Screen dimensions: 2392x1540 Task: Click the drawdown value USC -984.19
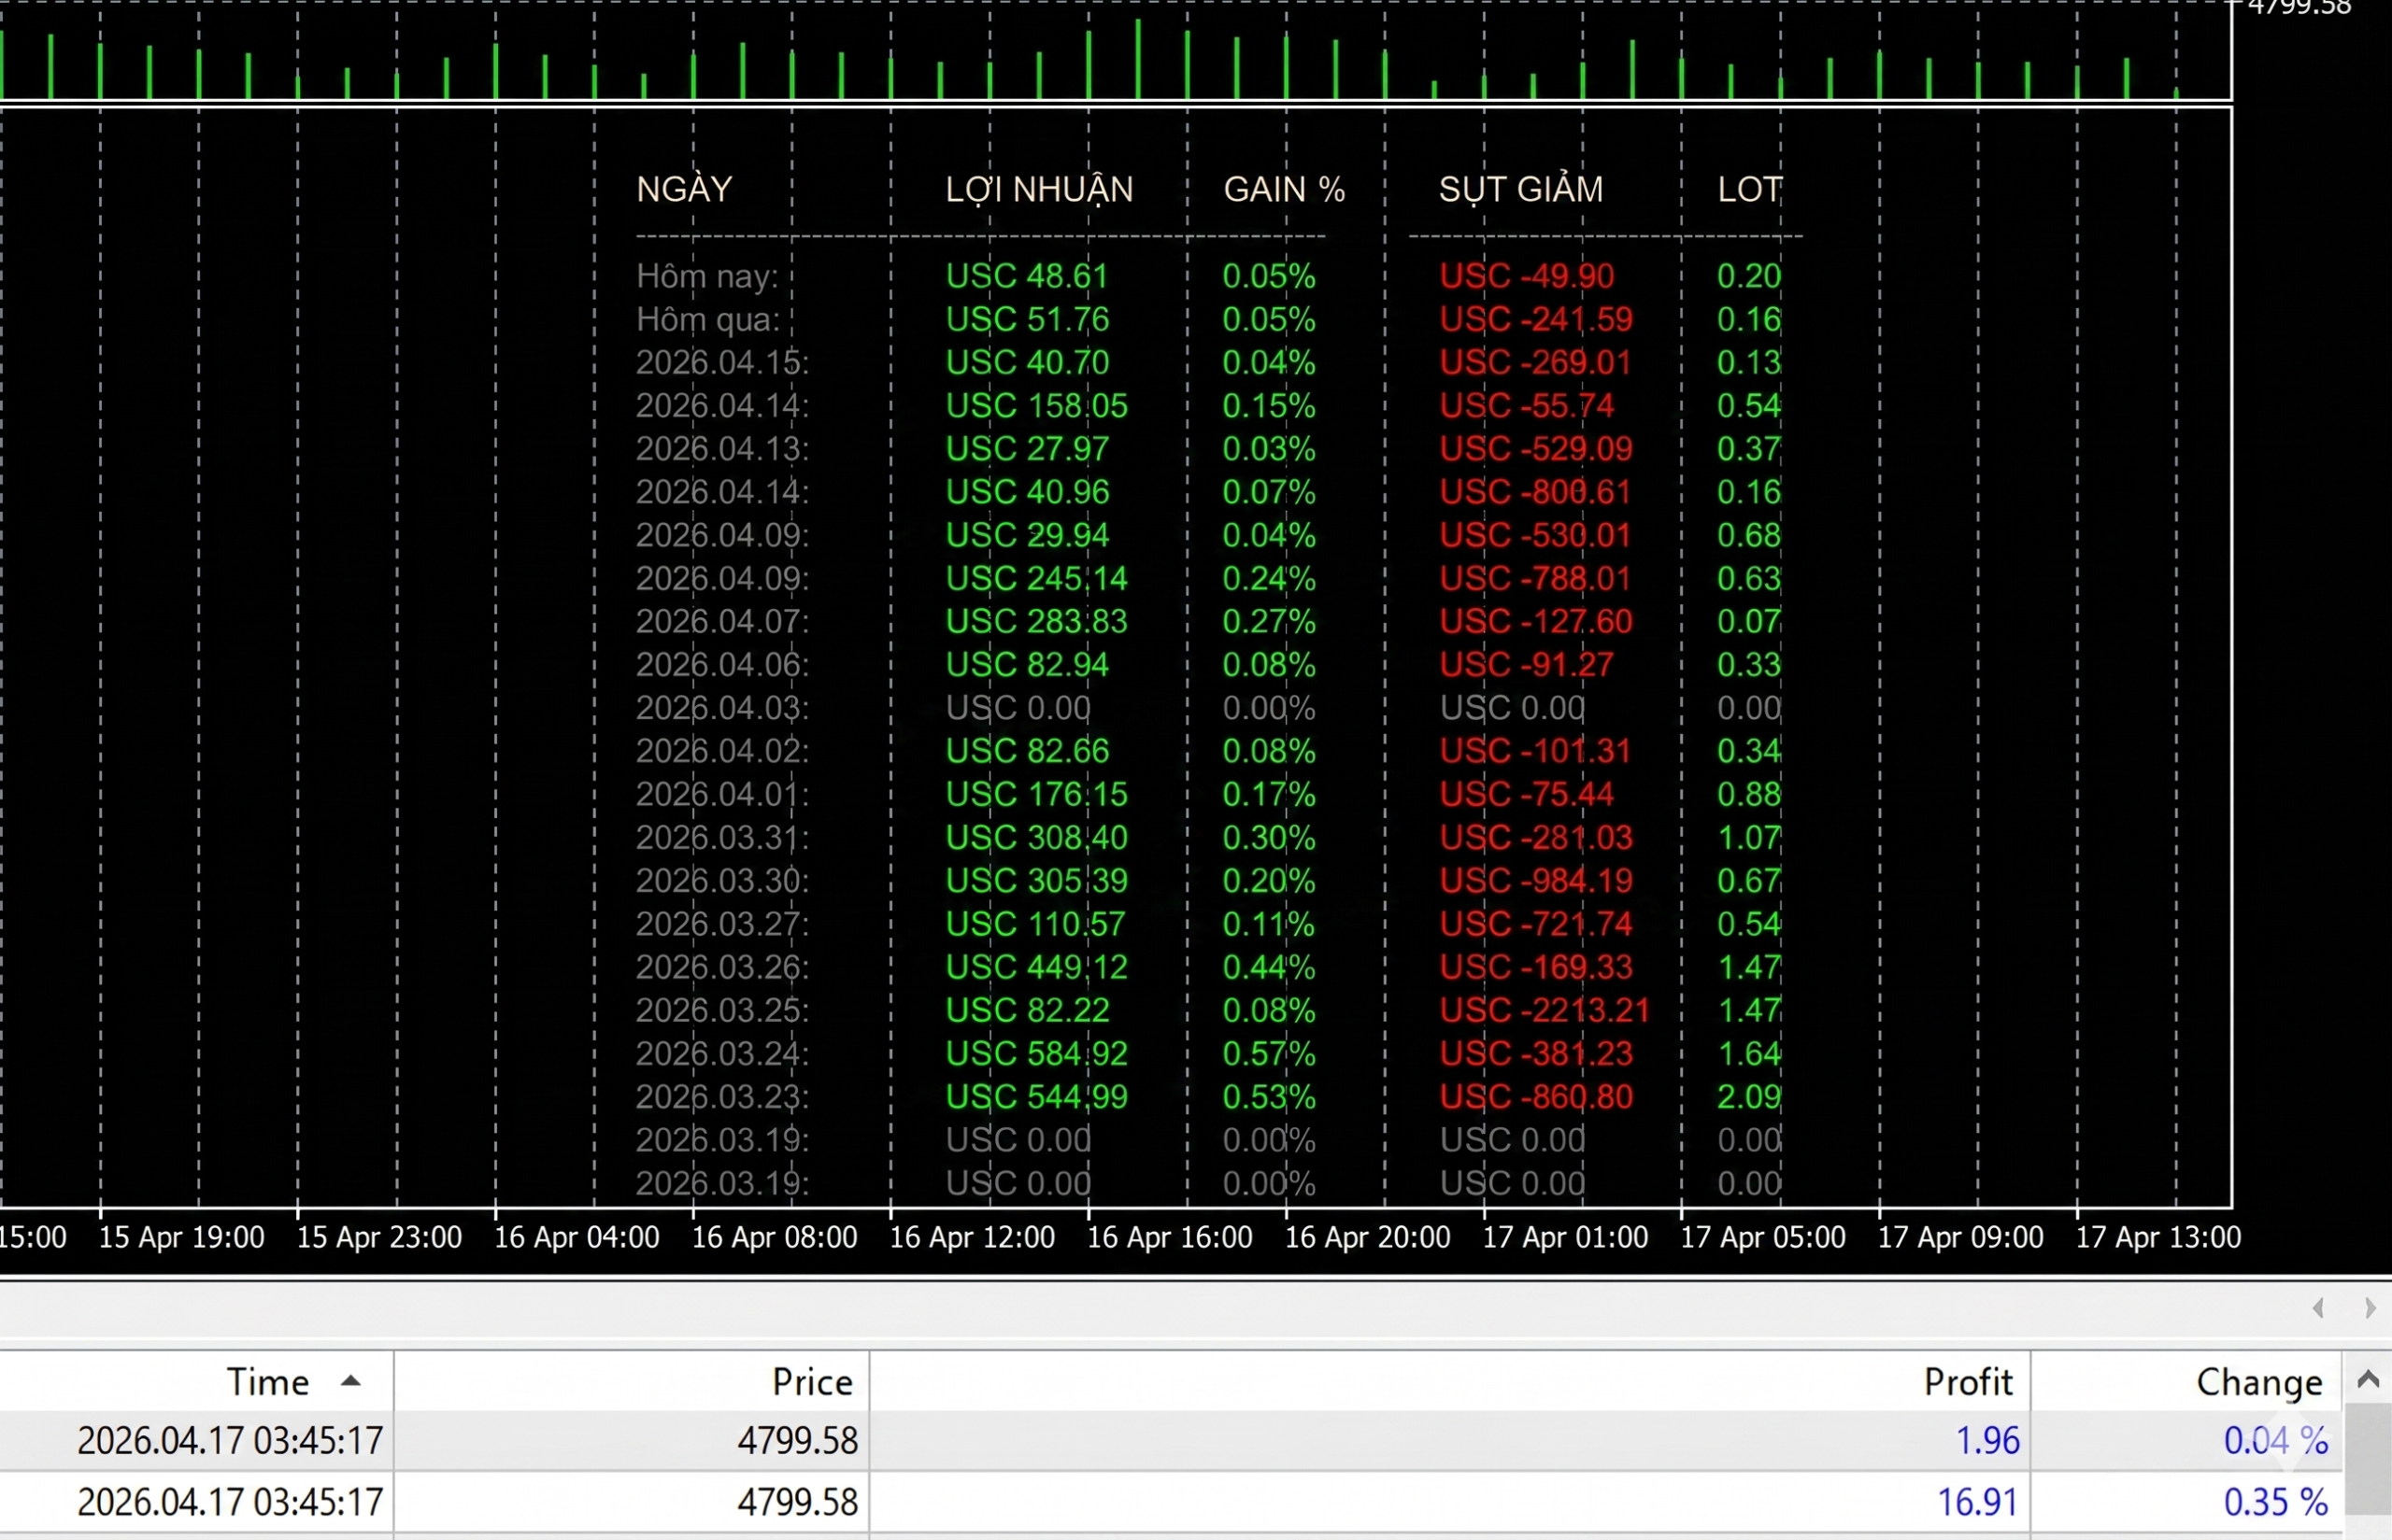point(1535,880)
